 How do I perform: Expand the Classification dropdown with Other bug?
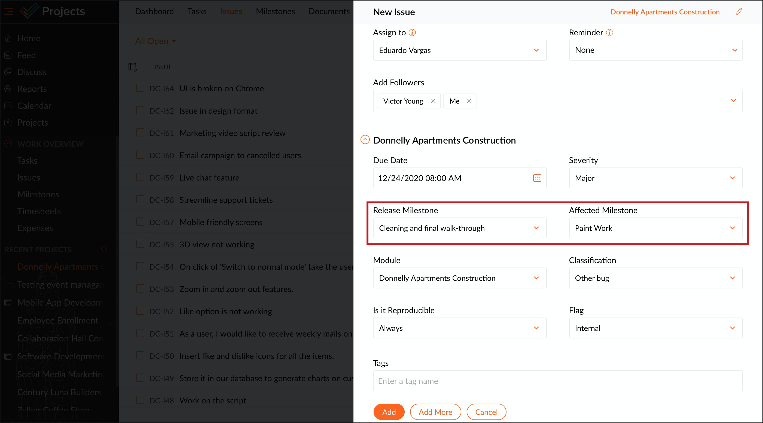coord(655,278)
